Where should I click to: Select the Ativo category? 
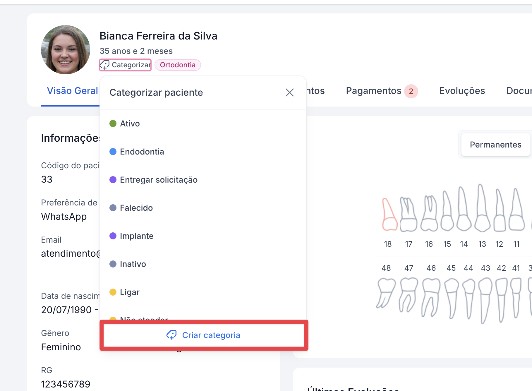click(130, 124)
